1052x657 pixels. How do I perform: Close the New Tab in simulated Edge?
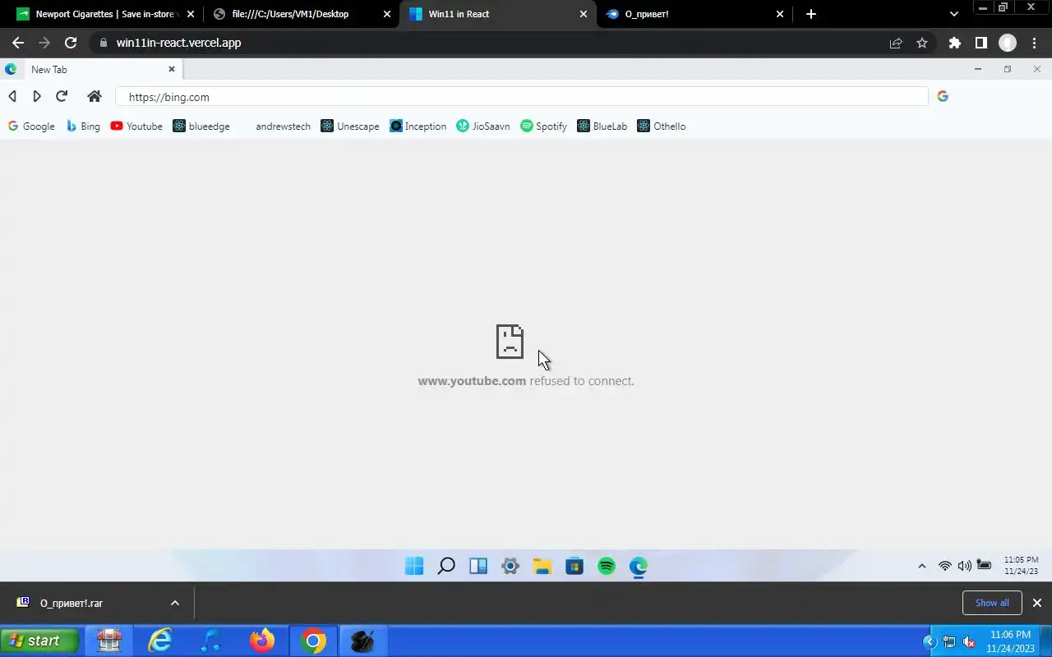point(172,70)
